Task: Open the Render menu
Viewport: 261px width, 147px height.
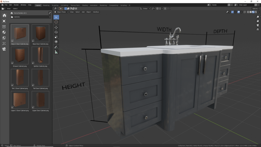Action: tap(16, 5)
